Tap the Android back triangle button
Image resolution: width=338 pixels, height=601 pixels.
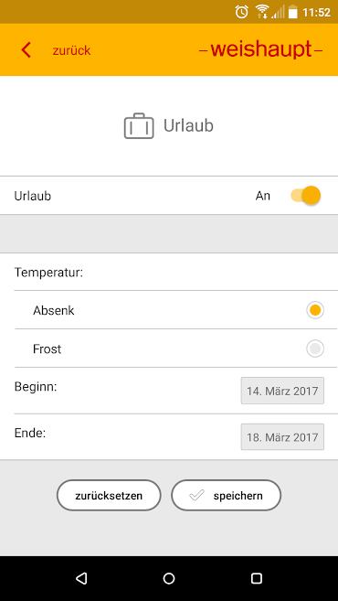coord(81,578)
